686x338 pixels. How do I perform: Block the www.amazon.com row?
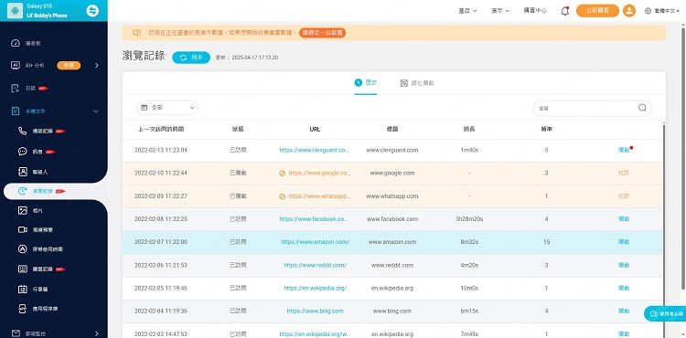point(624,241)
